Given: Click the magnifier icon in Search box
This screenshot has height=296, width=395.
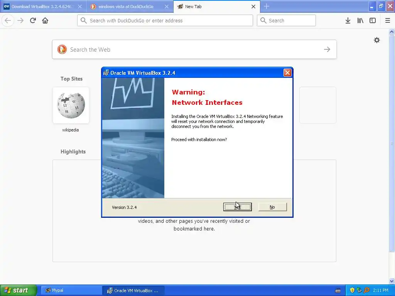Looking at the screenshot, I should tap(263, 20).
